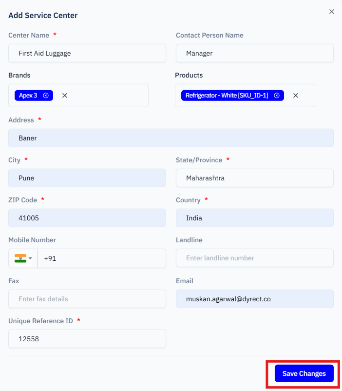
Task: Remove the Refrigerator - White product tag
Action: (277, 96)
